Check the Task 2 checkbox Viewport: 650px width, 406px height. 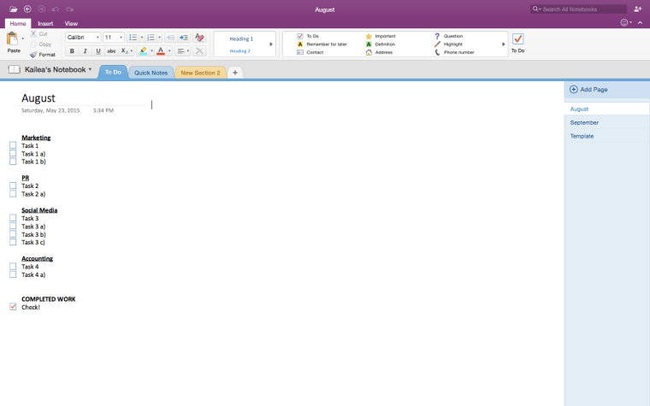pyautogui.click(x=13, y=185)
